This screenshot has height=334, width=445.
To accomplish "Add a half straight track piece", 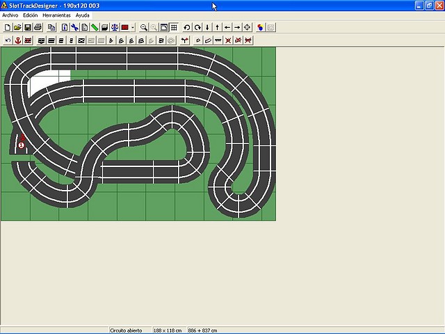I will (x=61, y=40).
